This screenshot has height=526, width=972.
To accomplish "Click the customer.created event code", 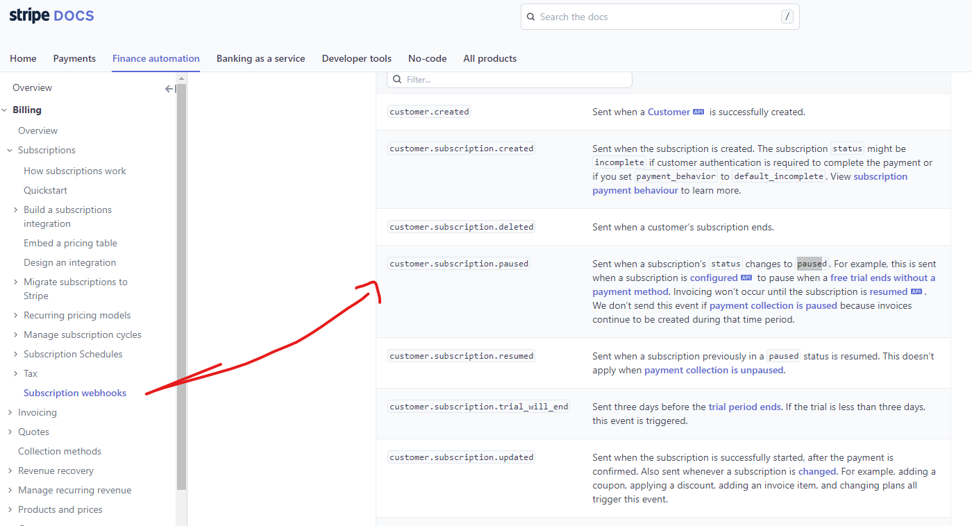I will [x=429, y=112].
